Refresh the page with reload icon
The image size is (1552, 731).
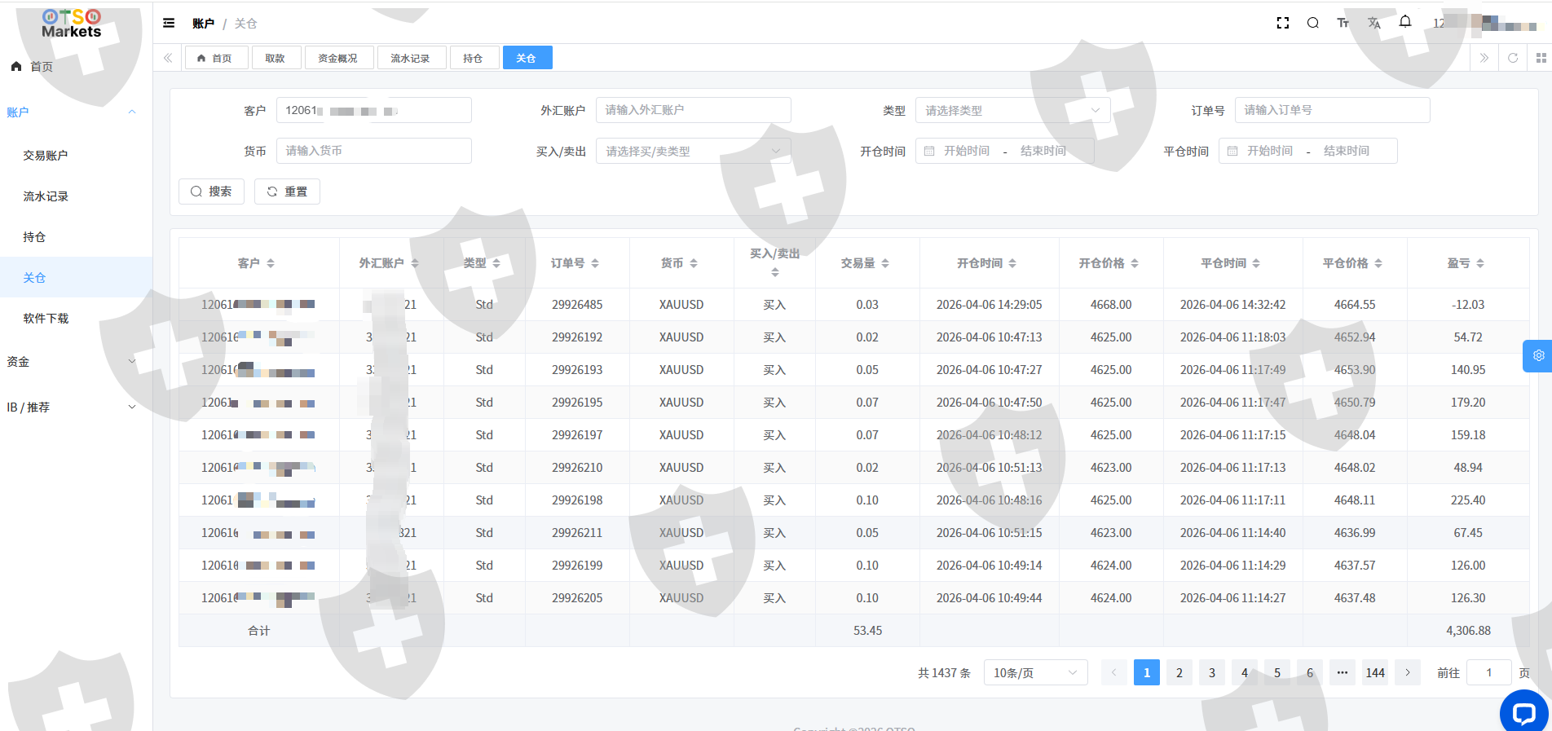(1513, 58)
